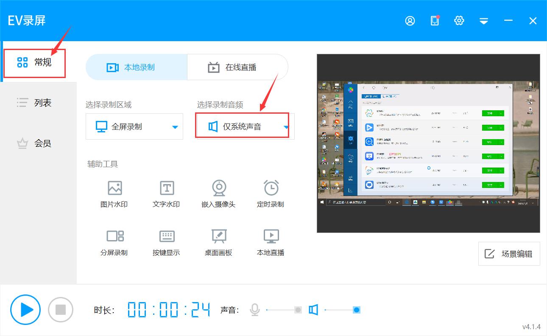Viewport: 547px width, 336px height.
Task: Click the 00:00:24 duration display
Action: click(x=169, y=310)
